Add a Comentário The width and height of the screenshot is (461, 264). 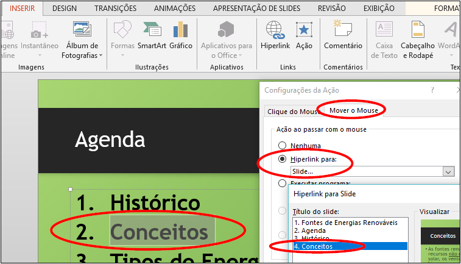[343, 35]
